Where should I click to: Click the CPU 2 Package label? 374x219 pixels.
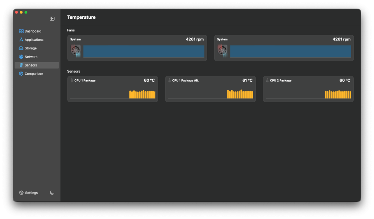pyautogui.click(x=281, y=80)
